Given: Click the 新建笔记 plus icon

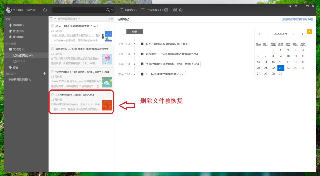Looking at the screenshot, I should (122, 10).
